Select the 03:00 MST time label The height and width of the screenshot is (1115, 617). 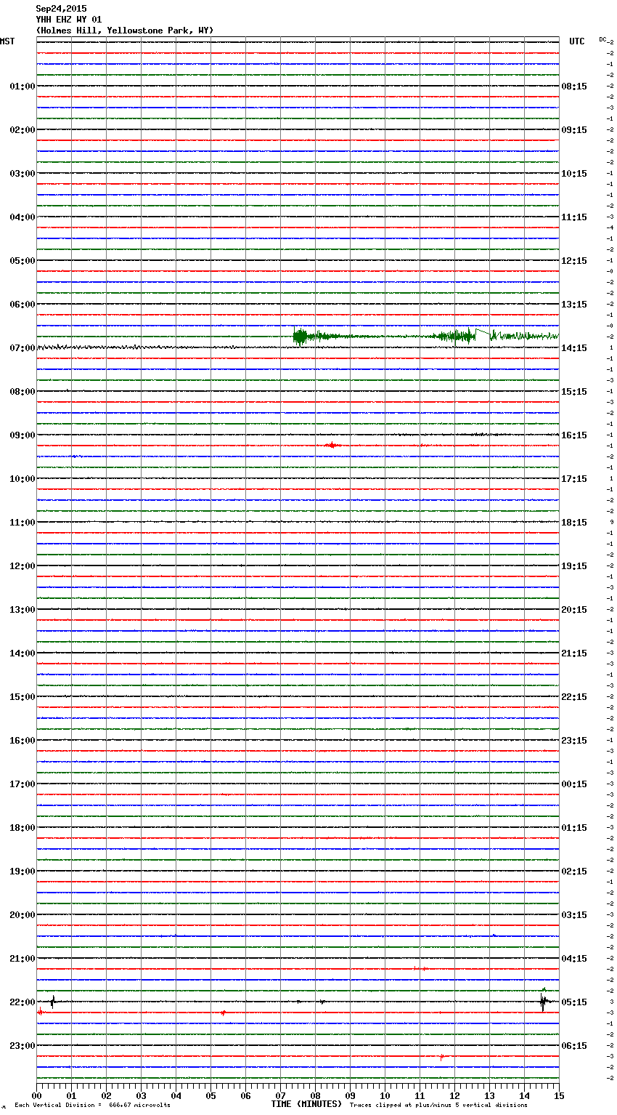coord(23,174)
